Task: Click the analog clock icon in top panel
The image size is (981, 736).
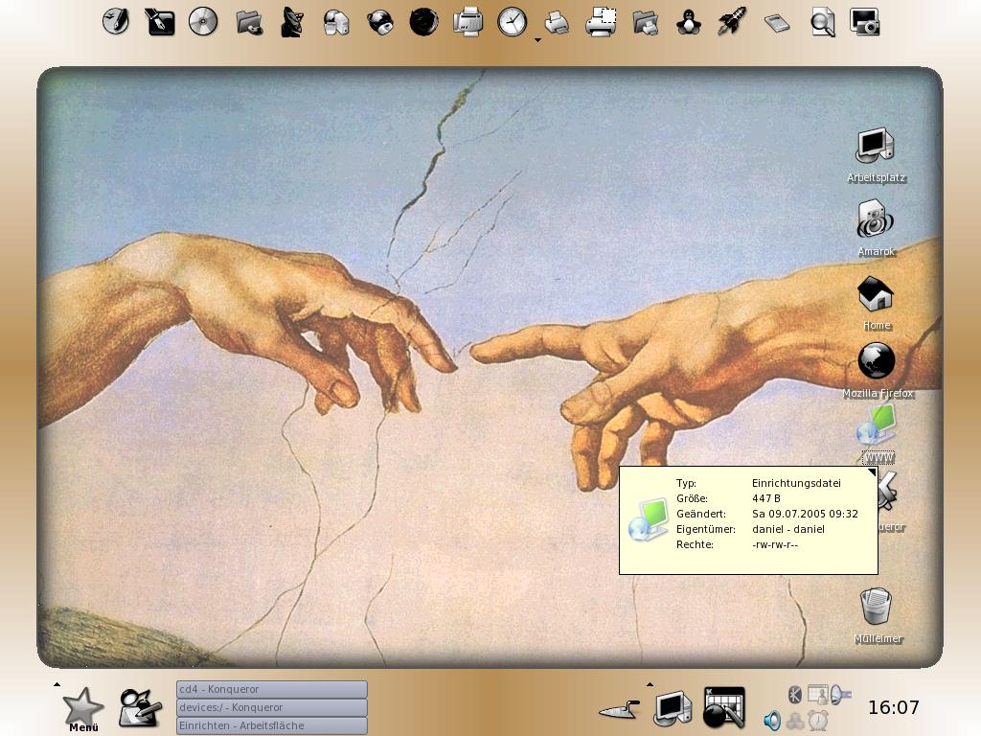Action: [512, 22]
